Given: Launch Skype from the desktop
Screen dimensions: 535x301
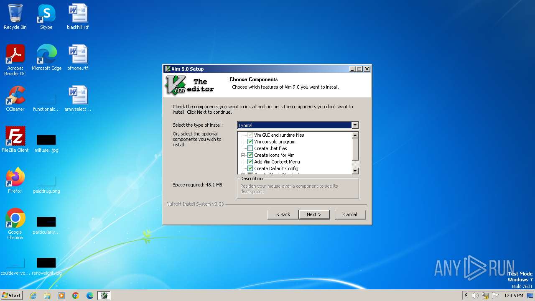Looking at the screenshot, I should [46, 17].
